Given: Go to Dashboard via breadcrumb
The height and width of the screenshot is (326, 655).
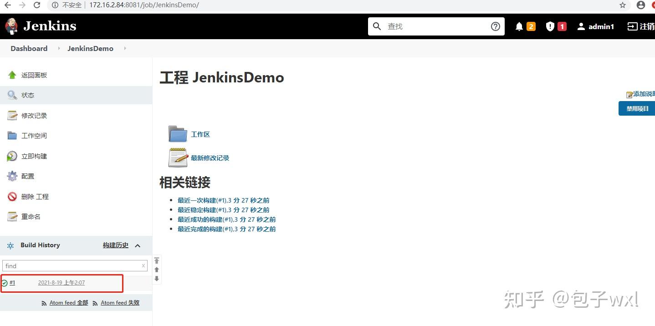Looking at the screenshot, I should (x=29, y=48).
